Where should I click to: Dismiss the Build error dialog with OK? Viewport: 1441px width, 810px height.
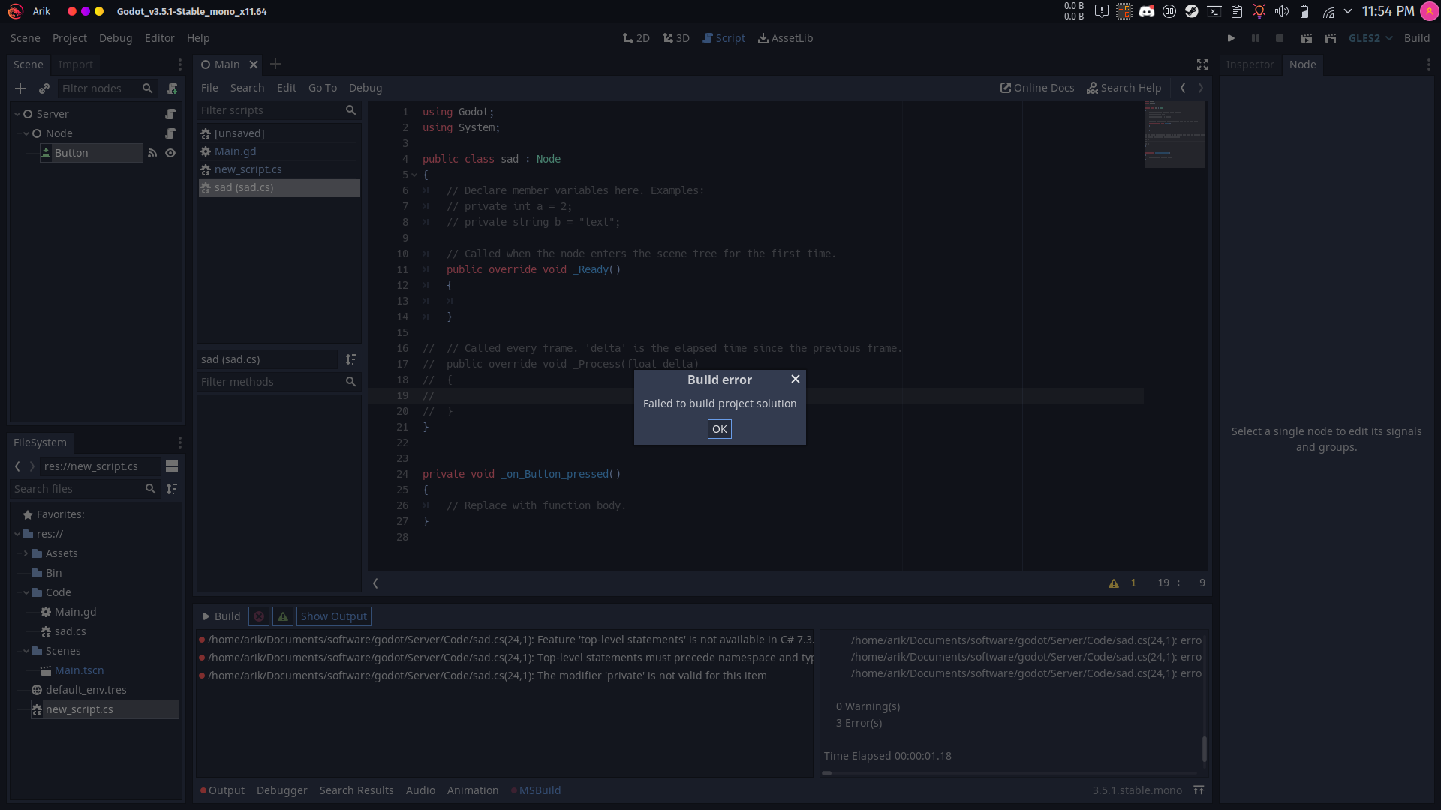coord(719,429)
